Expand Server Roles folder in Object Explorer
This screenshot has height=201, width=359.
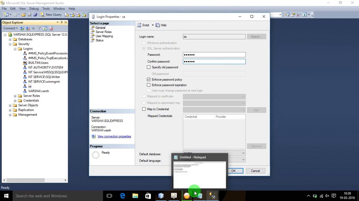point(15,96)
